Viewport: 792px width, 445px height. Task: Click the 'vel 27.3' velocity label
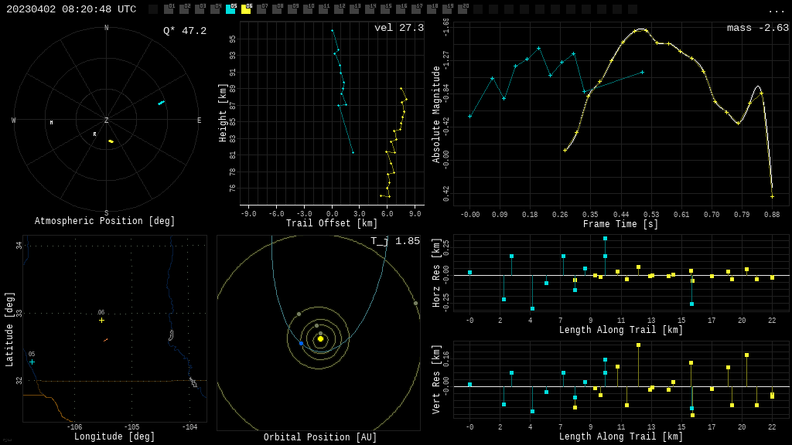click(399, 28)
